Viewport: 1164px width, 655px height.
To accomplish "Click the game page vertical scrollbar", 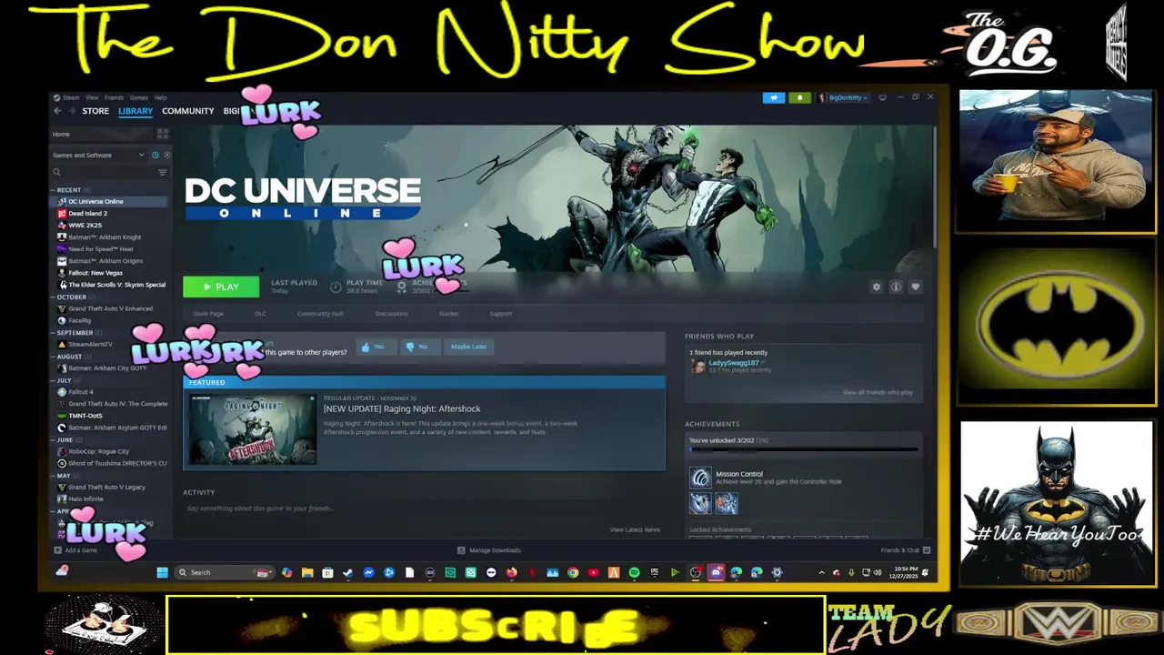I will (935, 186).
